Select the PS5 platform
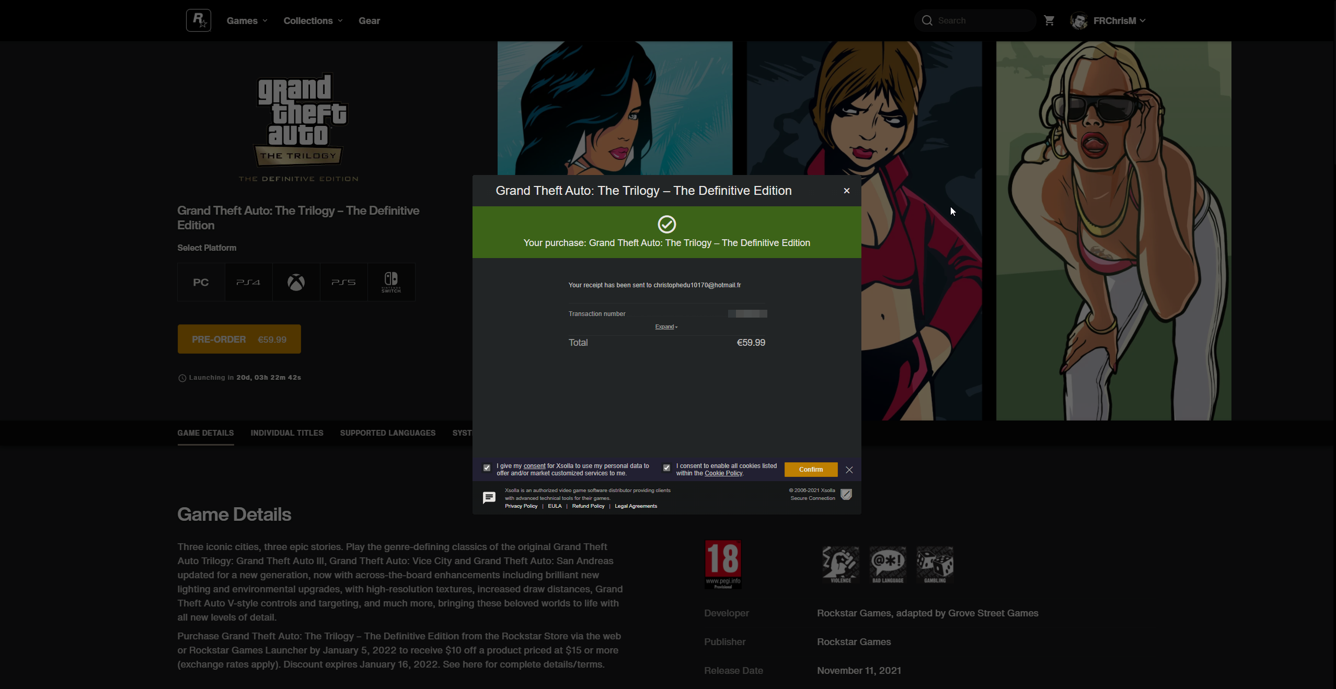The width and height of the screenshot is (1336, 689). [344, 282]
